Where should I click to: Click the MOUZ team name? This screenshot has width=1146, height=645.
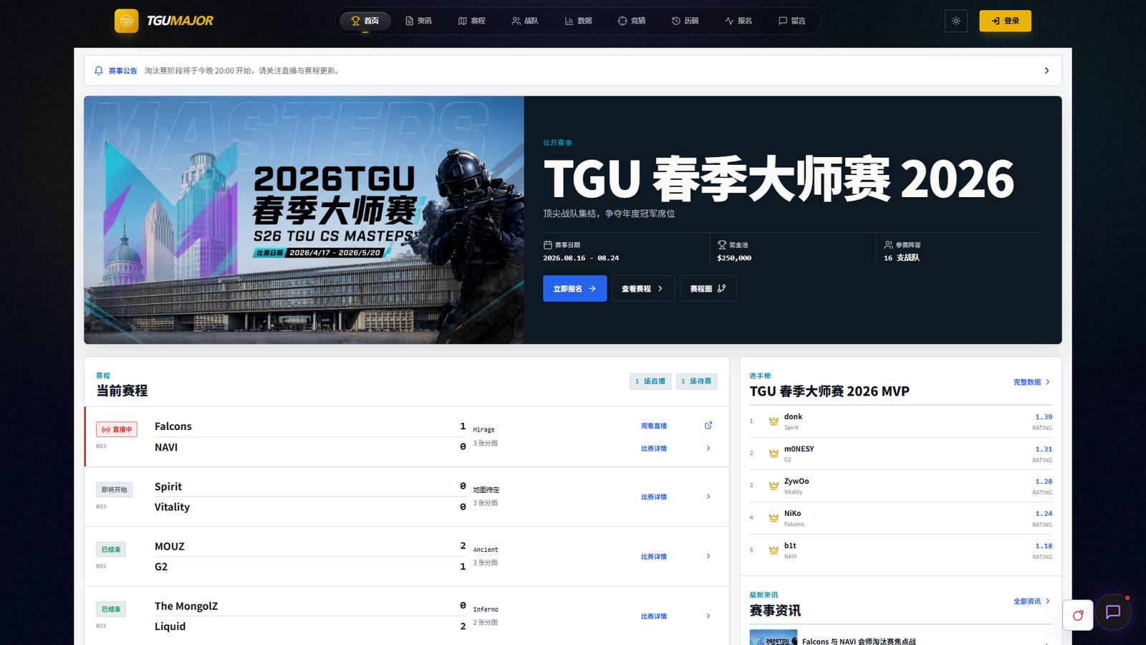[x=170, y=546]
